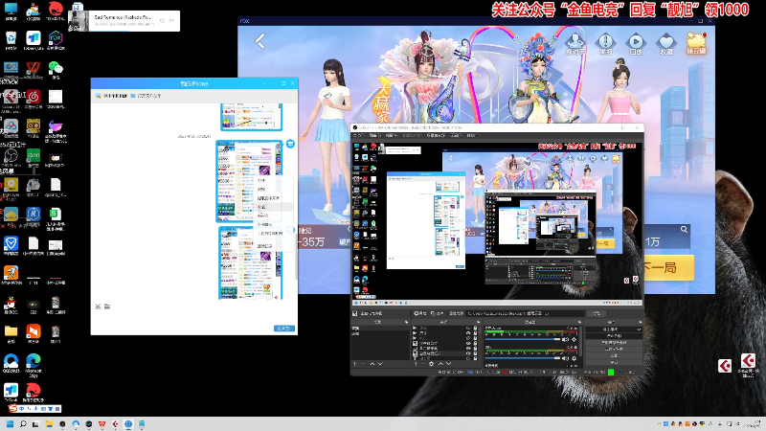This screenshot has height=431, width=766.
Task: Open the WeChat desktop shortcut
Action: coord(56,68)
